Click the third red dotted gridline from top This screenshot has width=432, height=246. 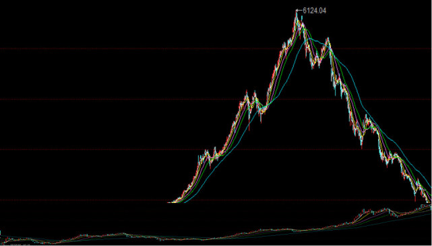(216, 149)
